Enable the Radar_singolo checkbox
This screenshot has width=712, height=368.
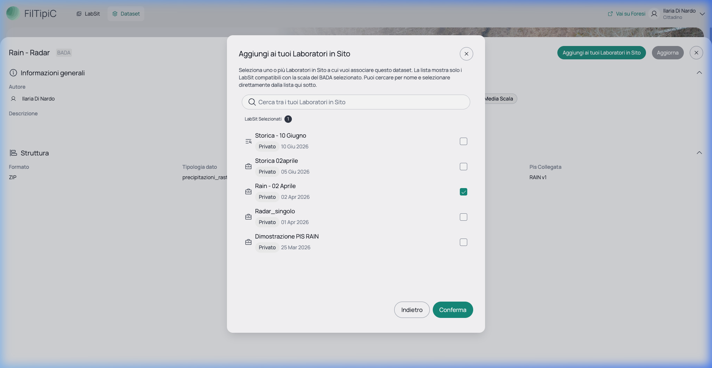coord(464,217)
